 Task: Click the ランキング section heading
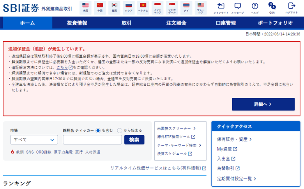(x=17, y=184)
